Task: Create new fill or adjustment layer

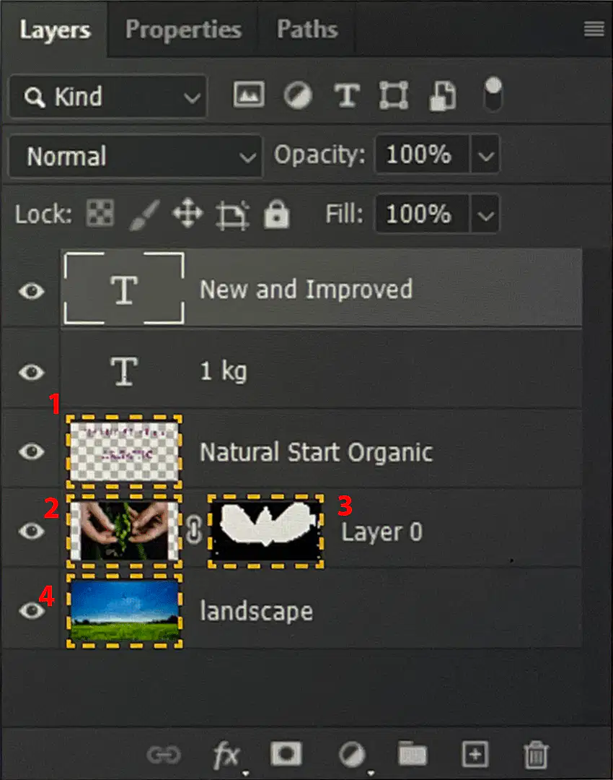Action: (352, 755)
